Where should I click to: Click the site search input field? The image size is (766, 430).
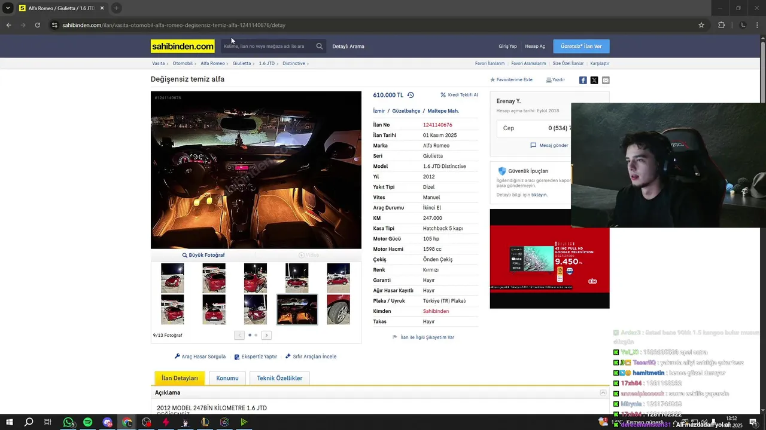pyautogui.click(x=267, y=46)
